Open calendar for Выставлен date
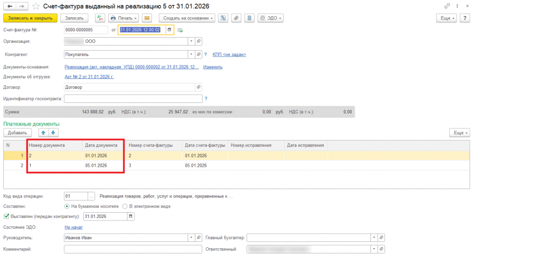Viewport: 535px width, 278px height. pos(131,216)
